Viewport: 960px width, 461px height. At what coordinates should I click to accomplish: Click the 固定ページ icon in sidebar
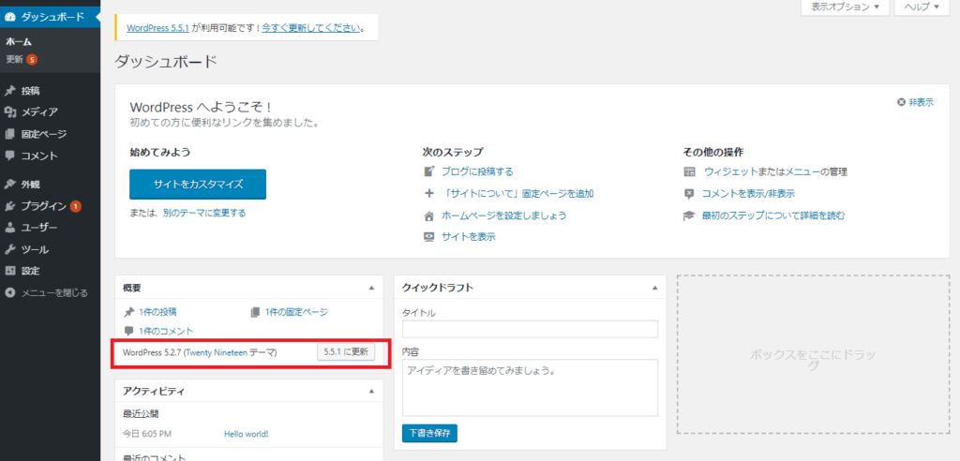coord(10,134)
